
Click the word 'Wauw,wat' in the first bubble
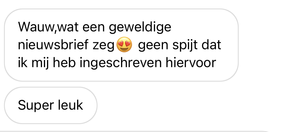click(48, 27)
